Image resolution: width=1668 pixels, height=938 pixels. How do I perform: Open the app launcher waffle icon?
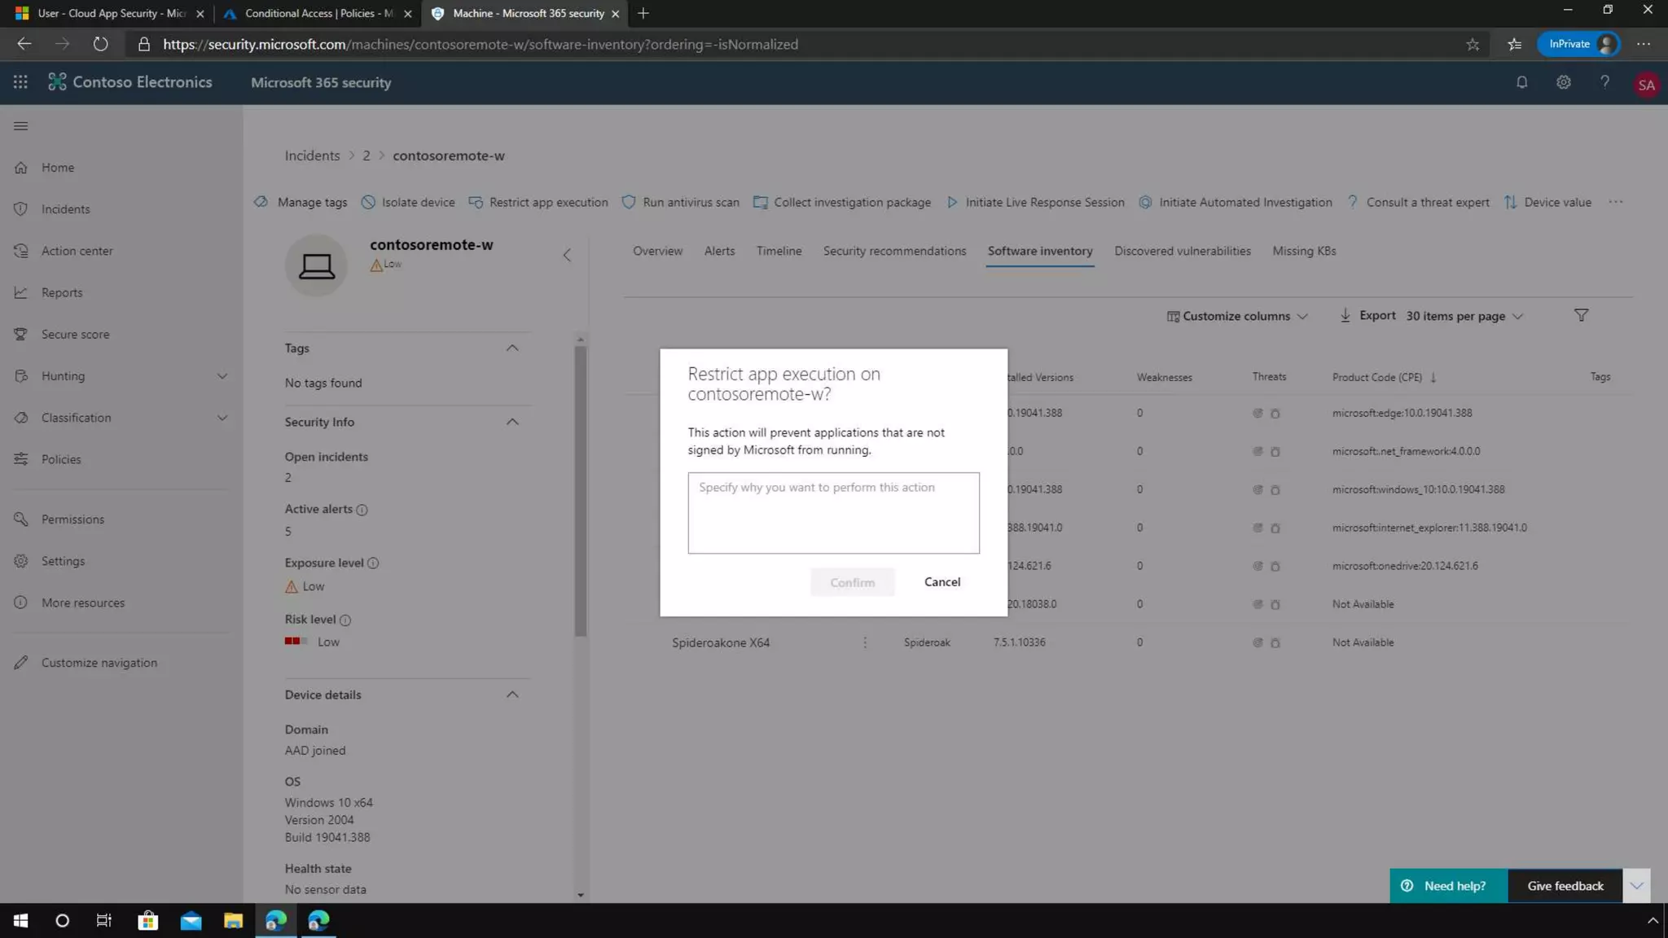(20, 82)
